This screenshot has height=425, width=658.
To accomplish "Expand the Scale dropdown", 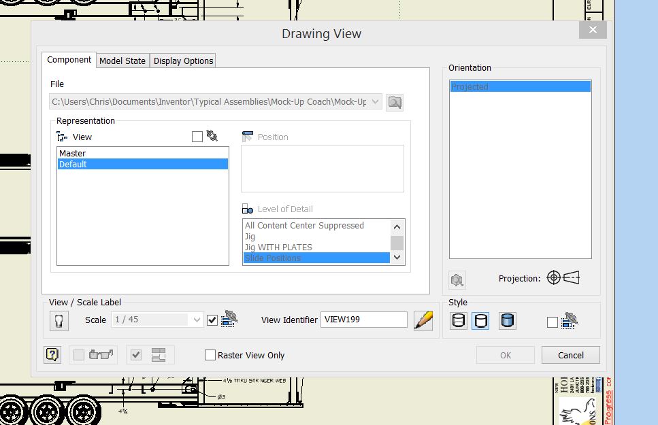I will [197, 320].
